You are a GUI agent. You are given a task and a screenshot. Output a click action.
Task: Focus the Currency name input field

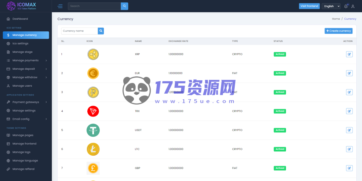click(x=80, y=31)
